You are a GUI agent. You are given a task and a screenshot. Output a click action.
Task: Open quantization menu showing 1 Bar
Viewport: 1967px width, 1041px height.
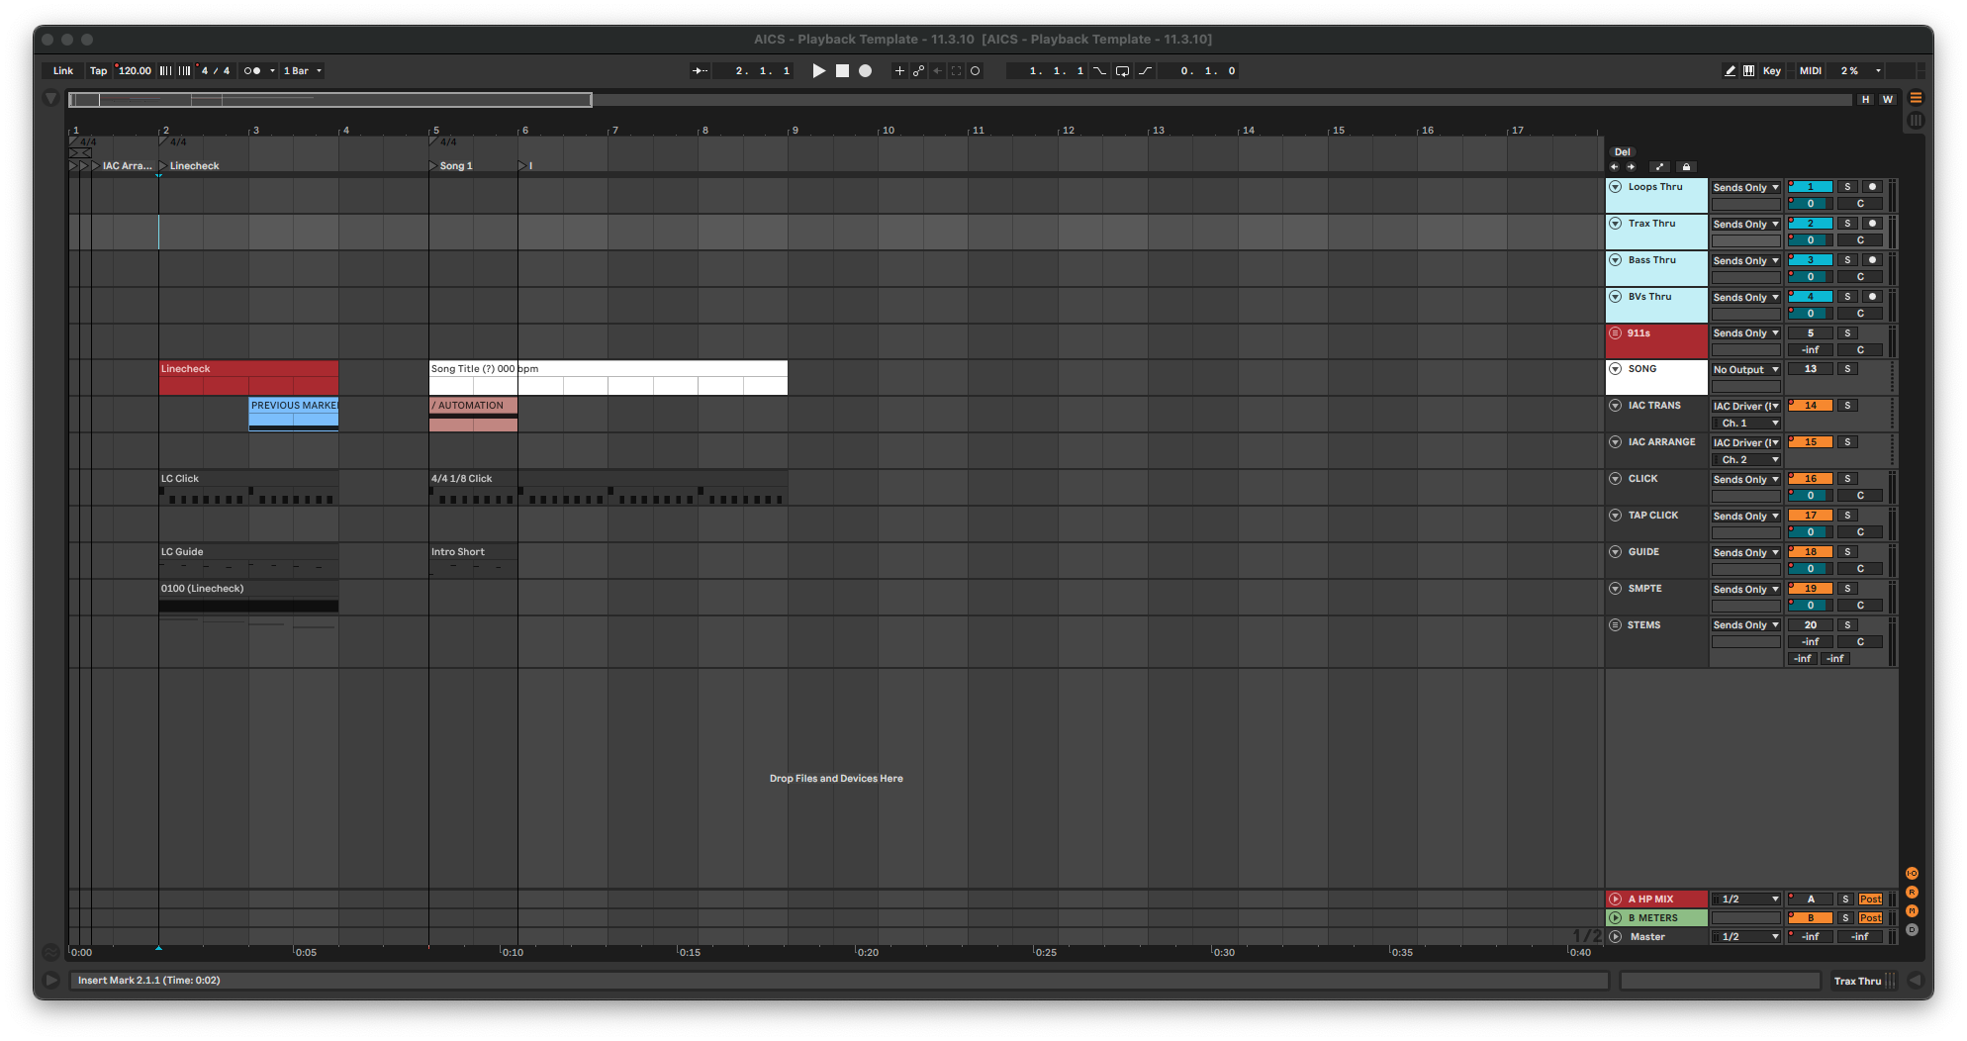pos(303,71)
